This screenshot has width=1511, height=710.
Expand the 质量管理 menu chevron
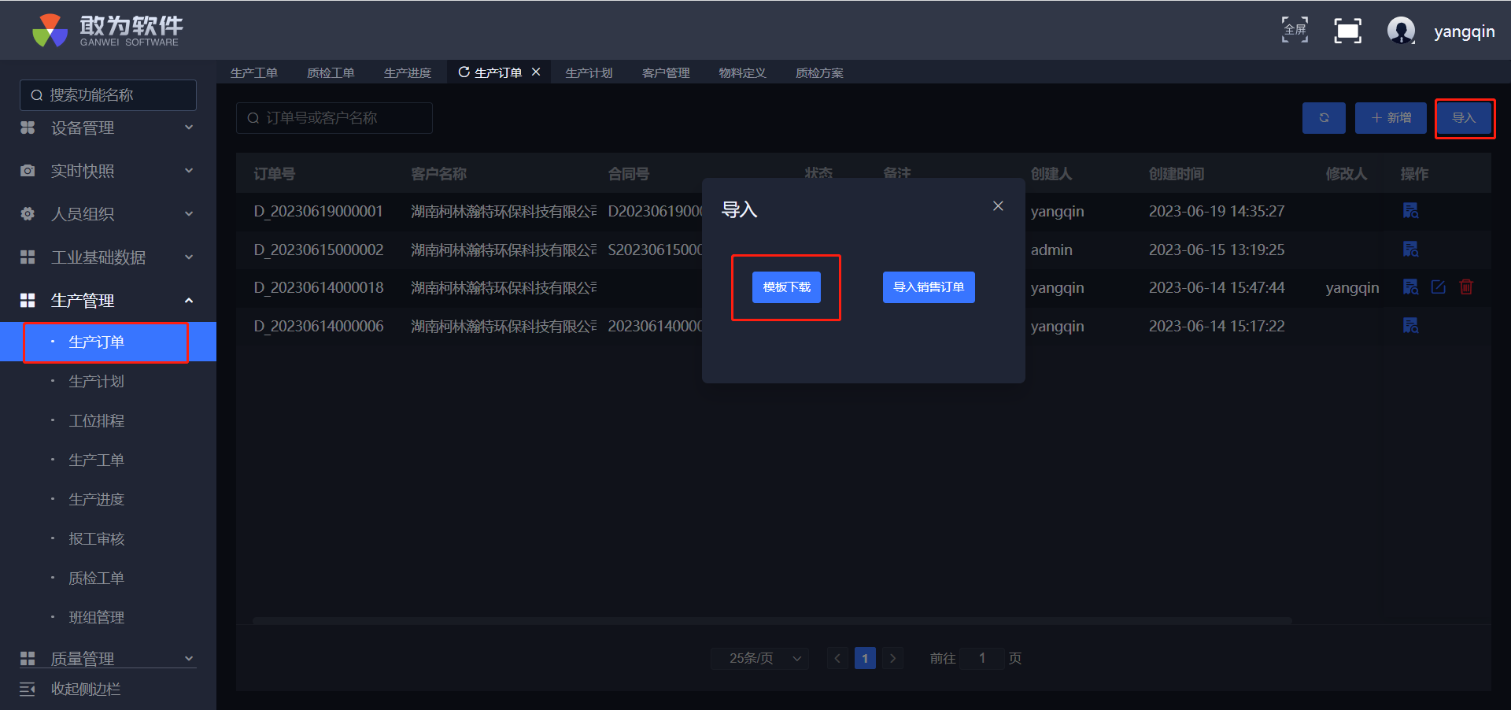tap(189, 658)
